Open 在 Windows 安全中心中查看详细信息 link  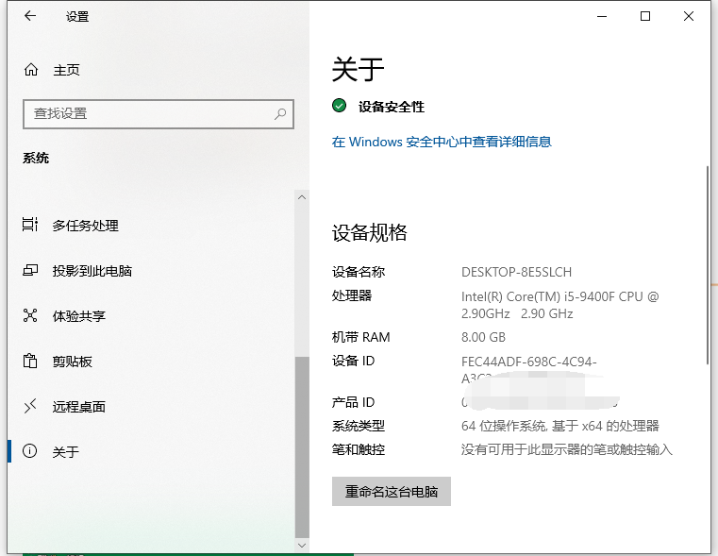(x=442, y=142)
